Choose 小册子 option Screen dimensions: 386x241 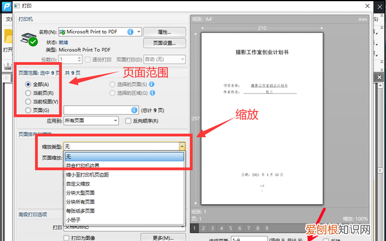coord(124,220)
